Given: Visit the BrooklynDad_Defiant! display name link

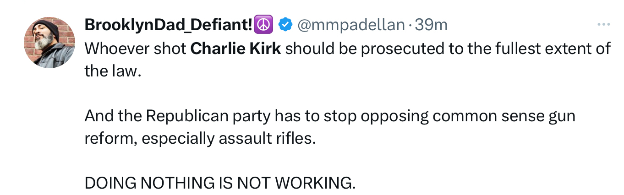Looking at the screenshot, I should 170,25.
